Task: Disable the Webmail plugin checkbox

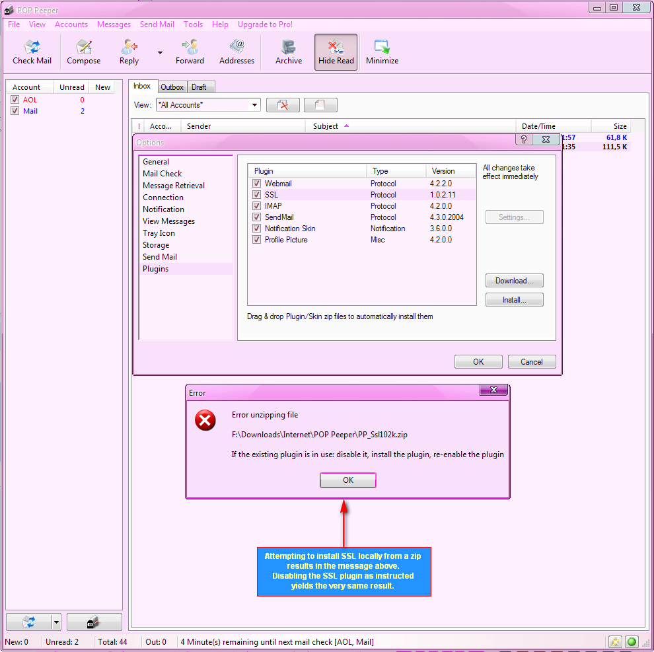Action: pos(256,183)
